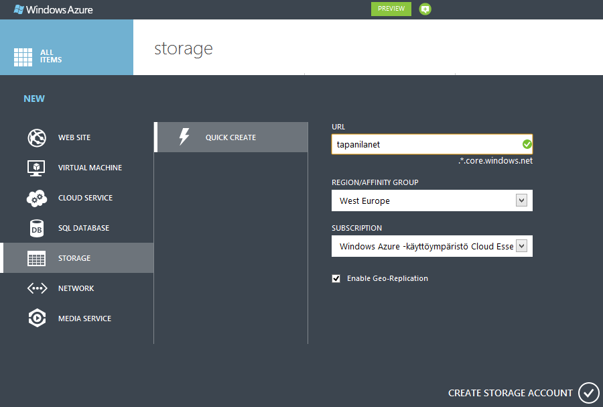Screen dimensions: 603x407
Task: Choose CLOUD SERVICE in the New menu
Action: tap(85, 198)
